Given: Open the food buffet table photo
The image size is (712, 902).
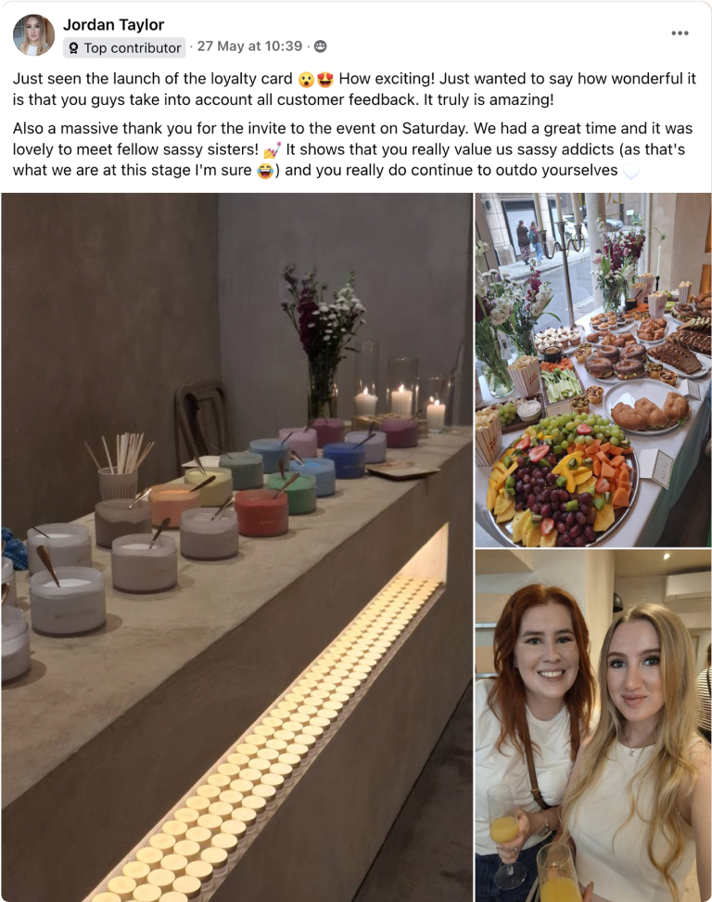Looking at the screenshot, I should (x=593, y=370).
